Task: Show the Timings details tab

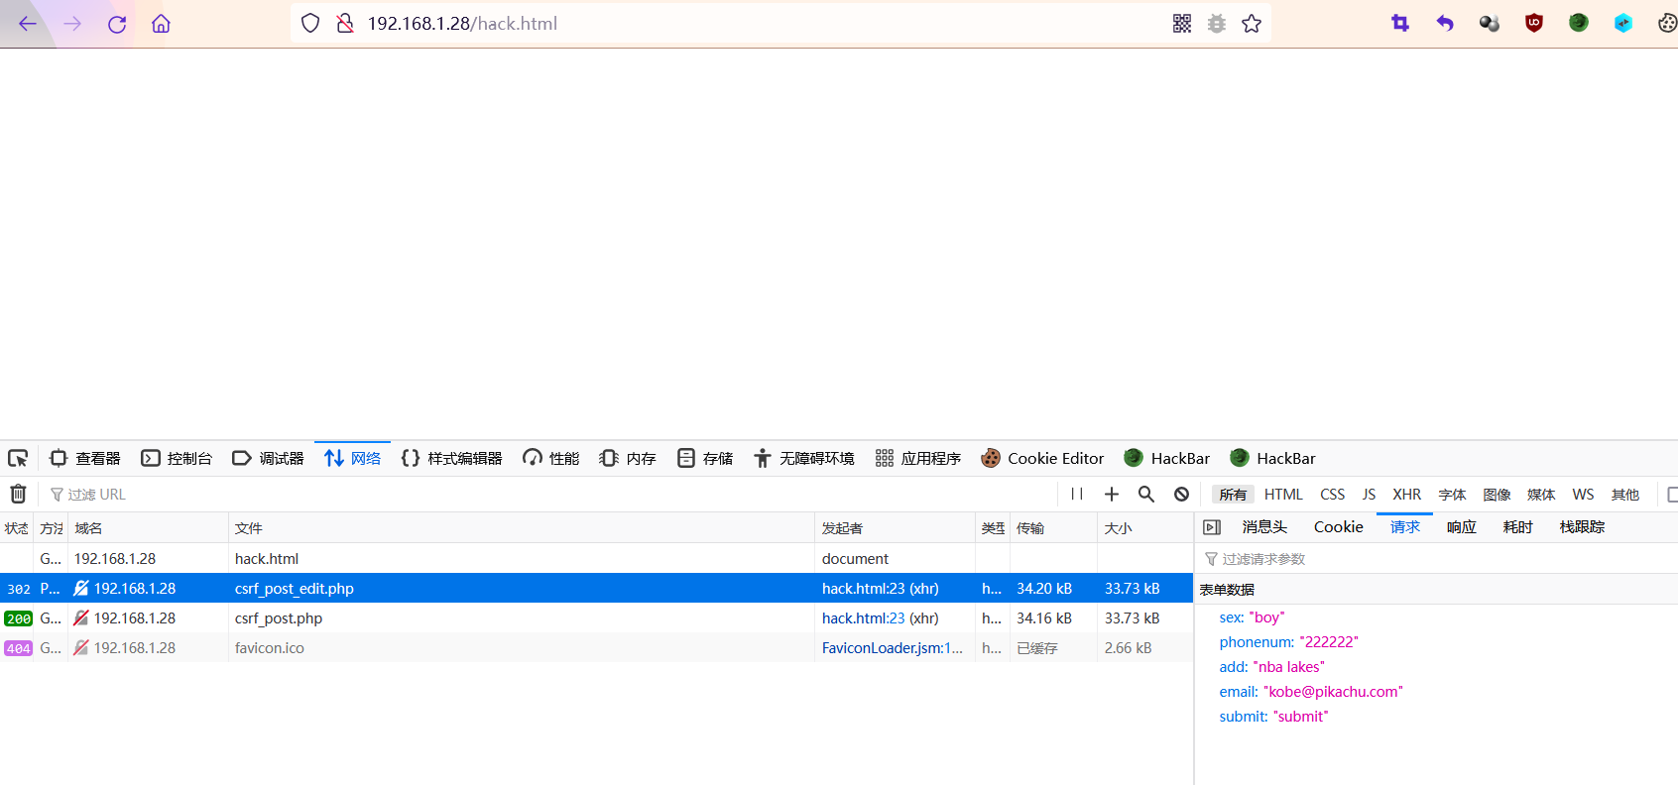Action: coord(1517,527)
